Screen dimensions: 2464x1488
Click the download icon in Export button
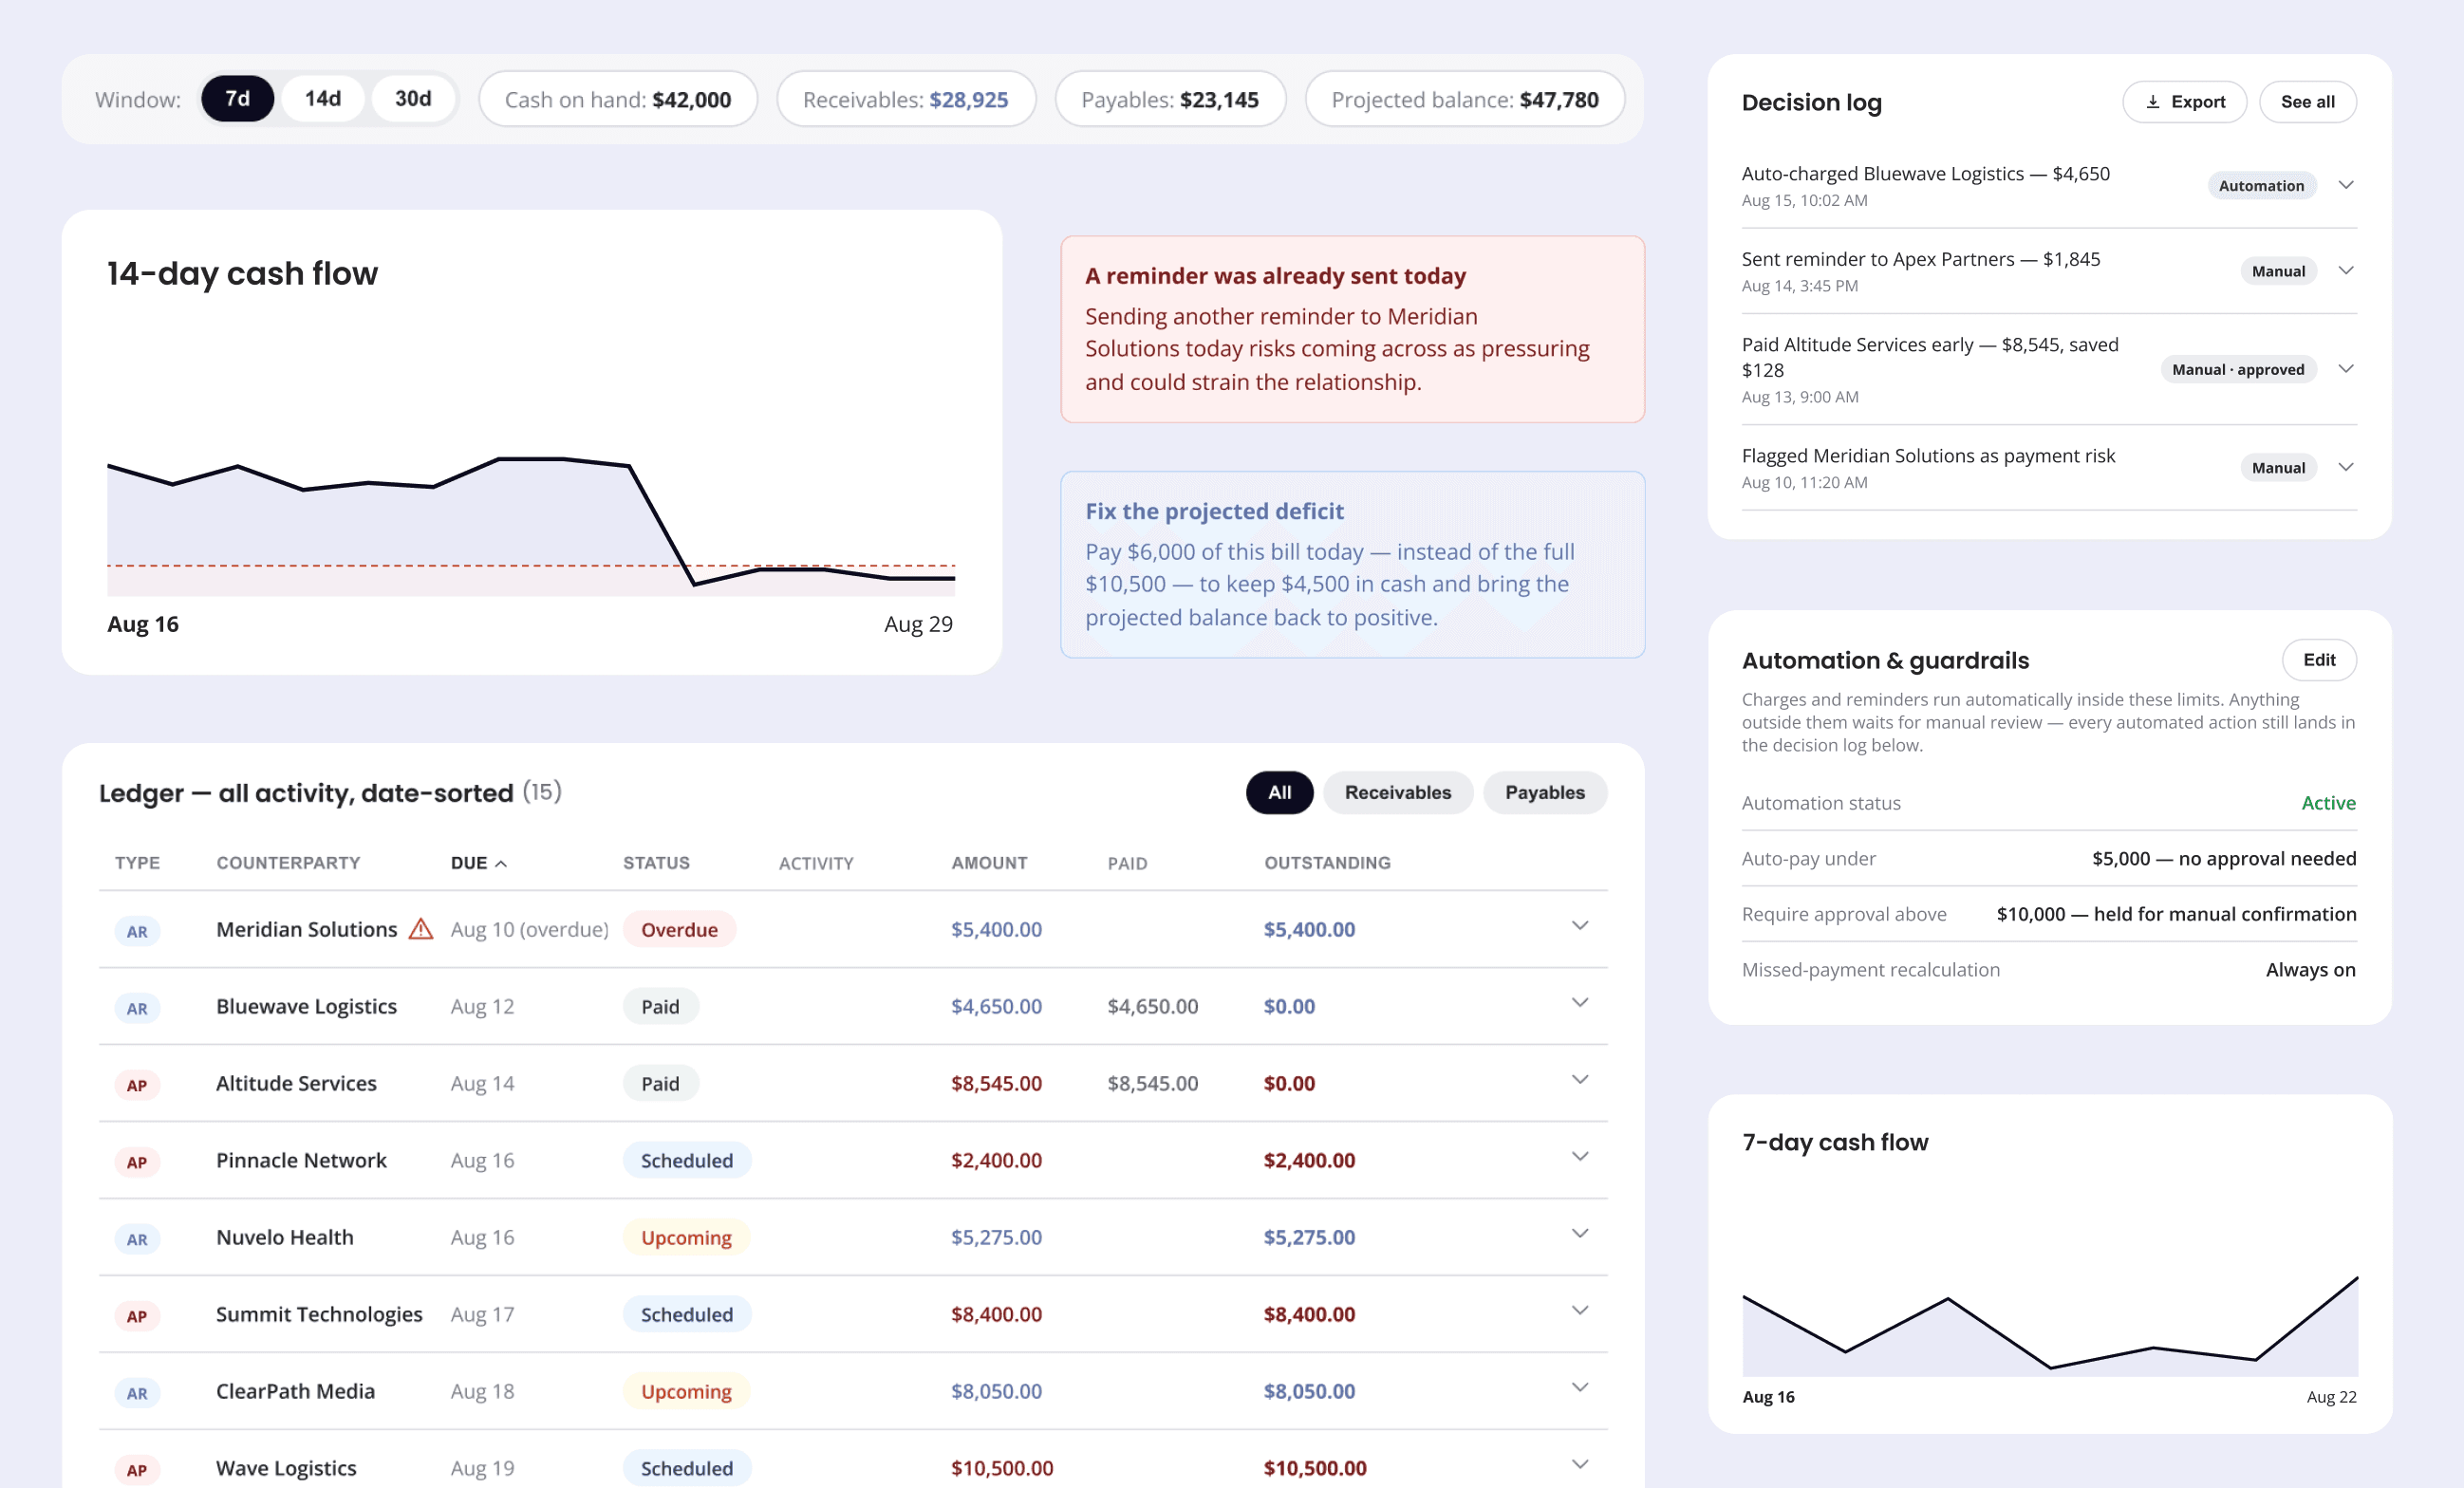point(2153,102)
